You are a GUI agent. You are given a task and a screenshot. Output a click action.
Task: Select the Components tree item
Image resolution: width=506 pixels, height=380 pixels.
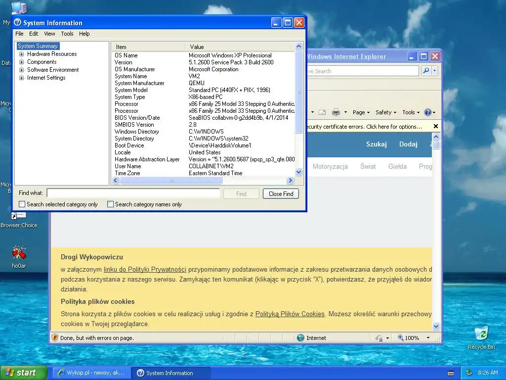point(42,62)
